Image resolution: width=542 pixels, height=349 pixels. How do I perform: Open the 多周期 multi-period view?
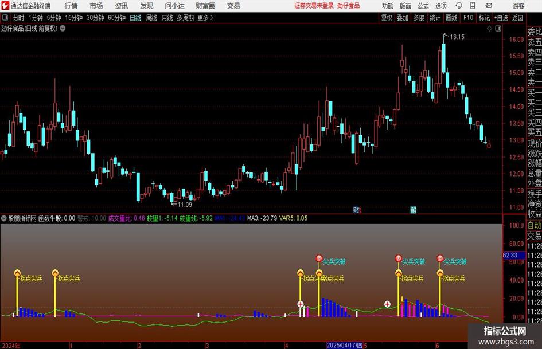pyautogui.click(x=185, y=18)
